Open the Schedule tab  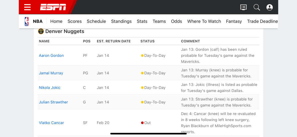coord(96,21)
